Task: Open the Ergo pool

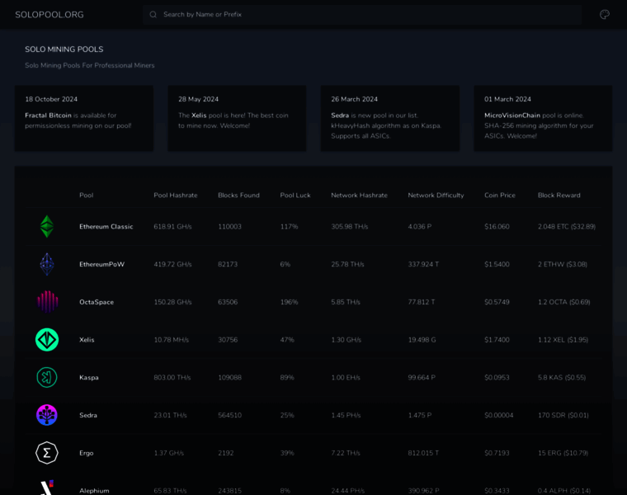Action: pos(87,453)
